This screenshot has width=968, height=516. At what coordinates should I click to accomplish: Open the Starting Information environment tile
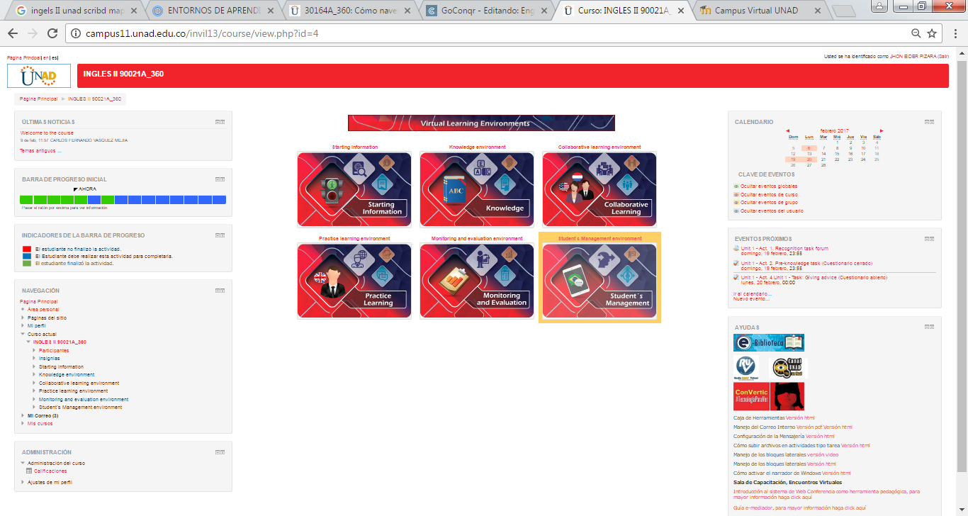click(x=354, y=189)
